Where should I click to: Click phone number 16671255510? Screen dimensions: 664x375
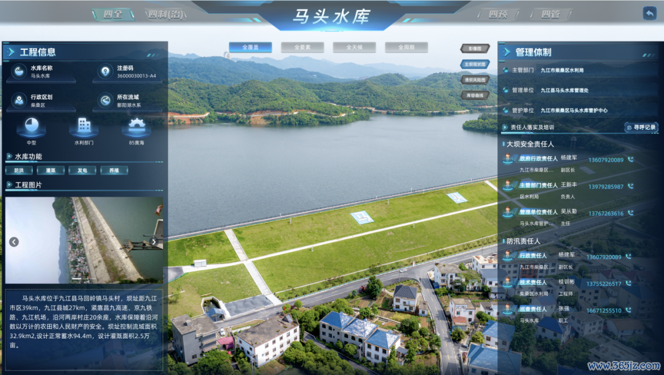[x=604, y=310]
